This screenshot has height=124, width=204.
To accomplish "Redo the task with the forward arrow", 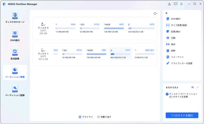I will [x=198, y=88].
